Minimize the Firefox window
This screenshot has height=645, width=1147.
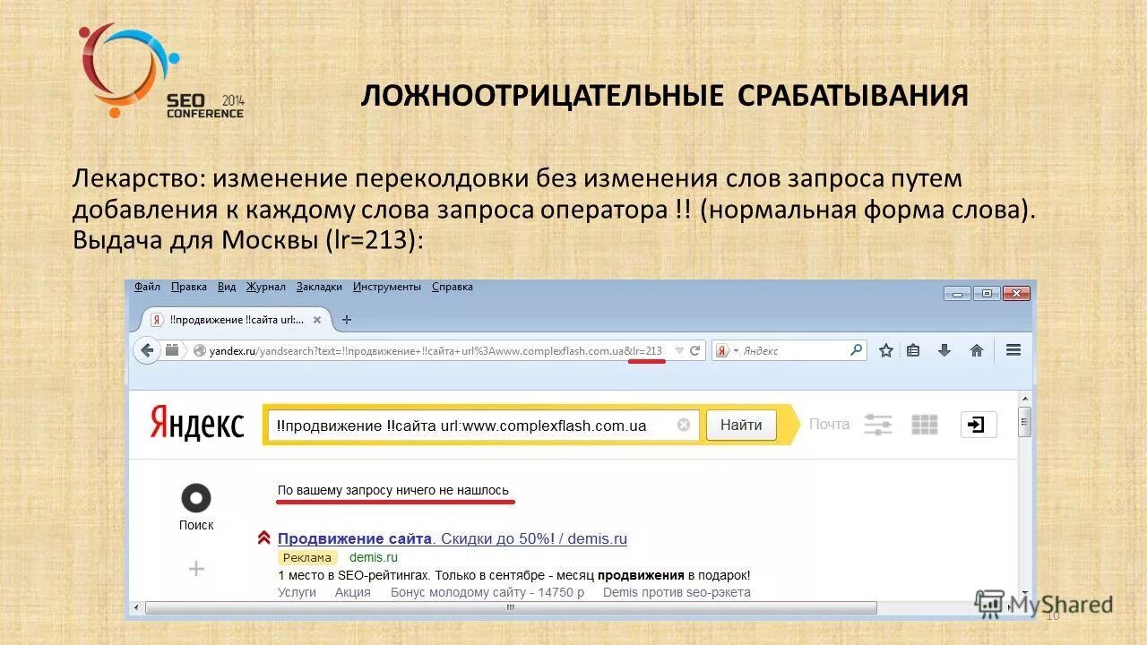(x=958, y=293)
